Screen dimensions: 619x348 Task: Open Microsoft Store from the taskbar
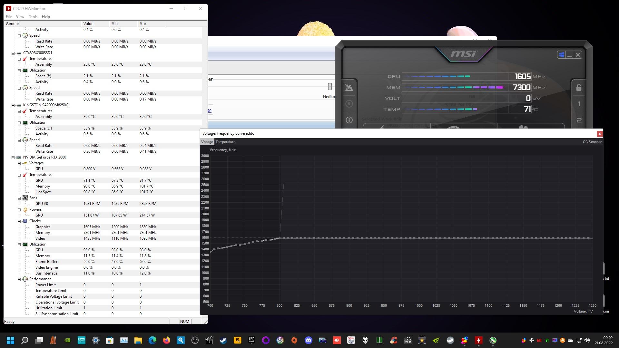110,340
